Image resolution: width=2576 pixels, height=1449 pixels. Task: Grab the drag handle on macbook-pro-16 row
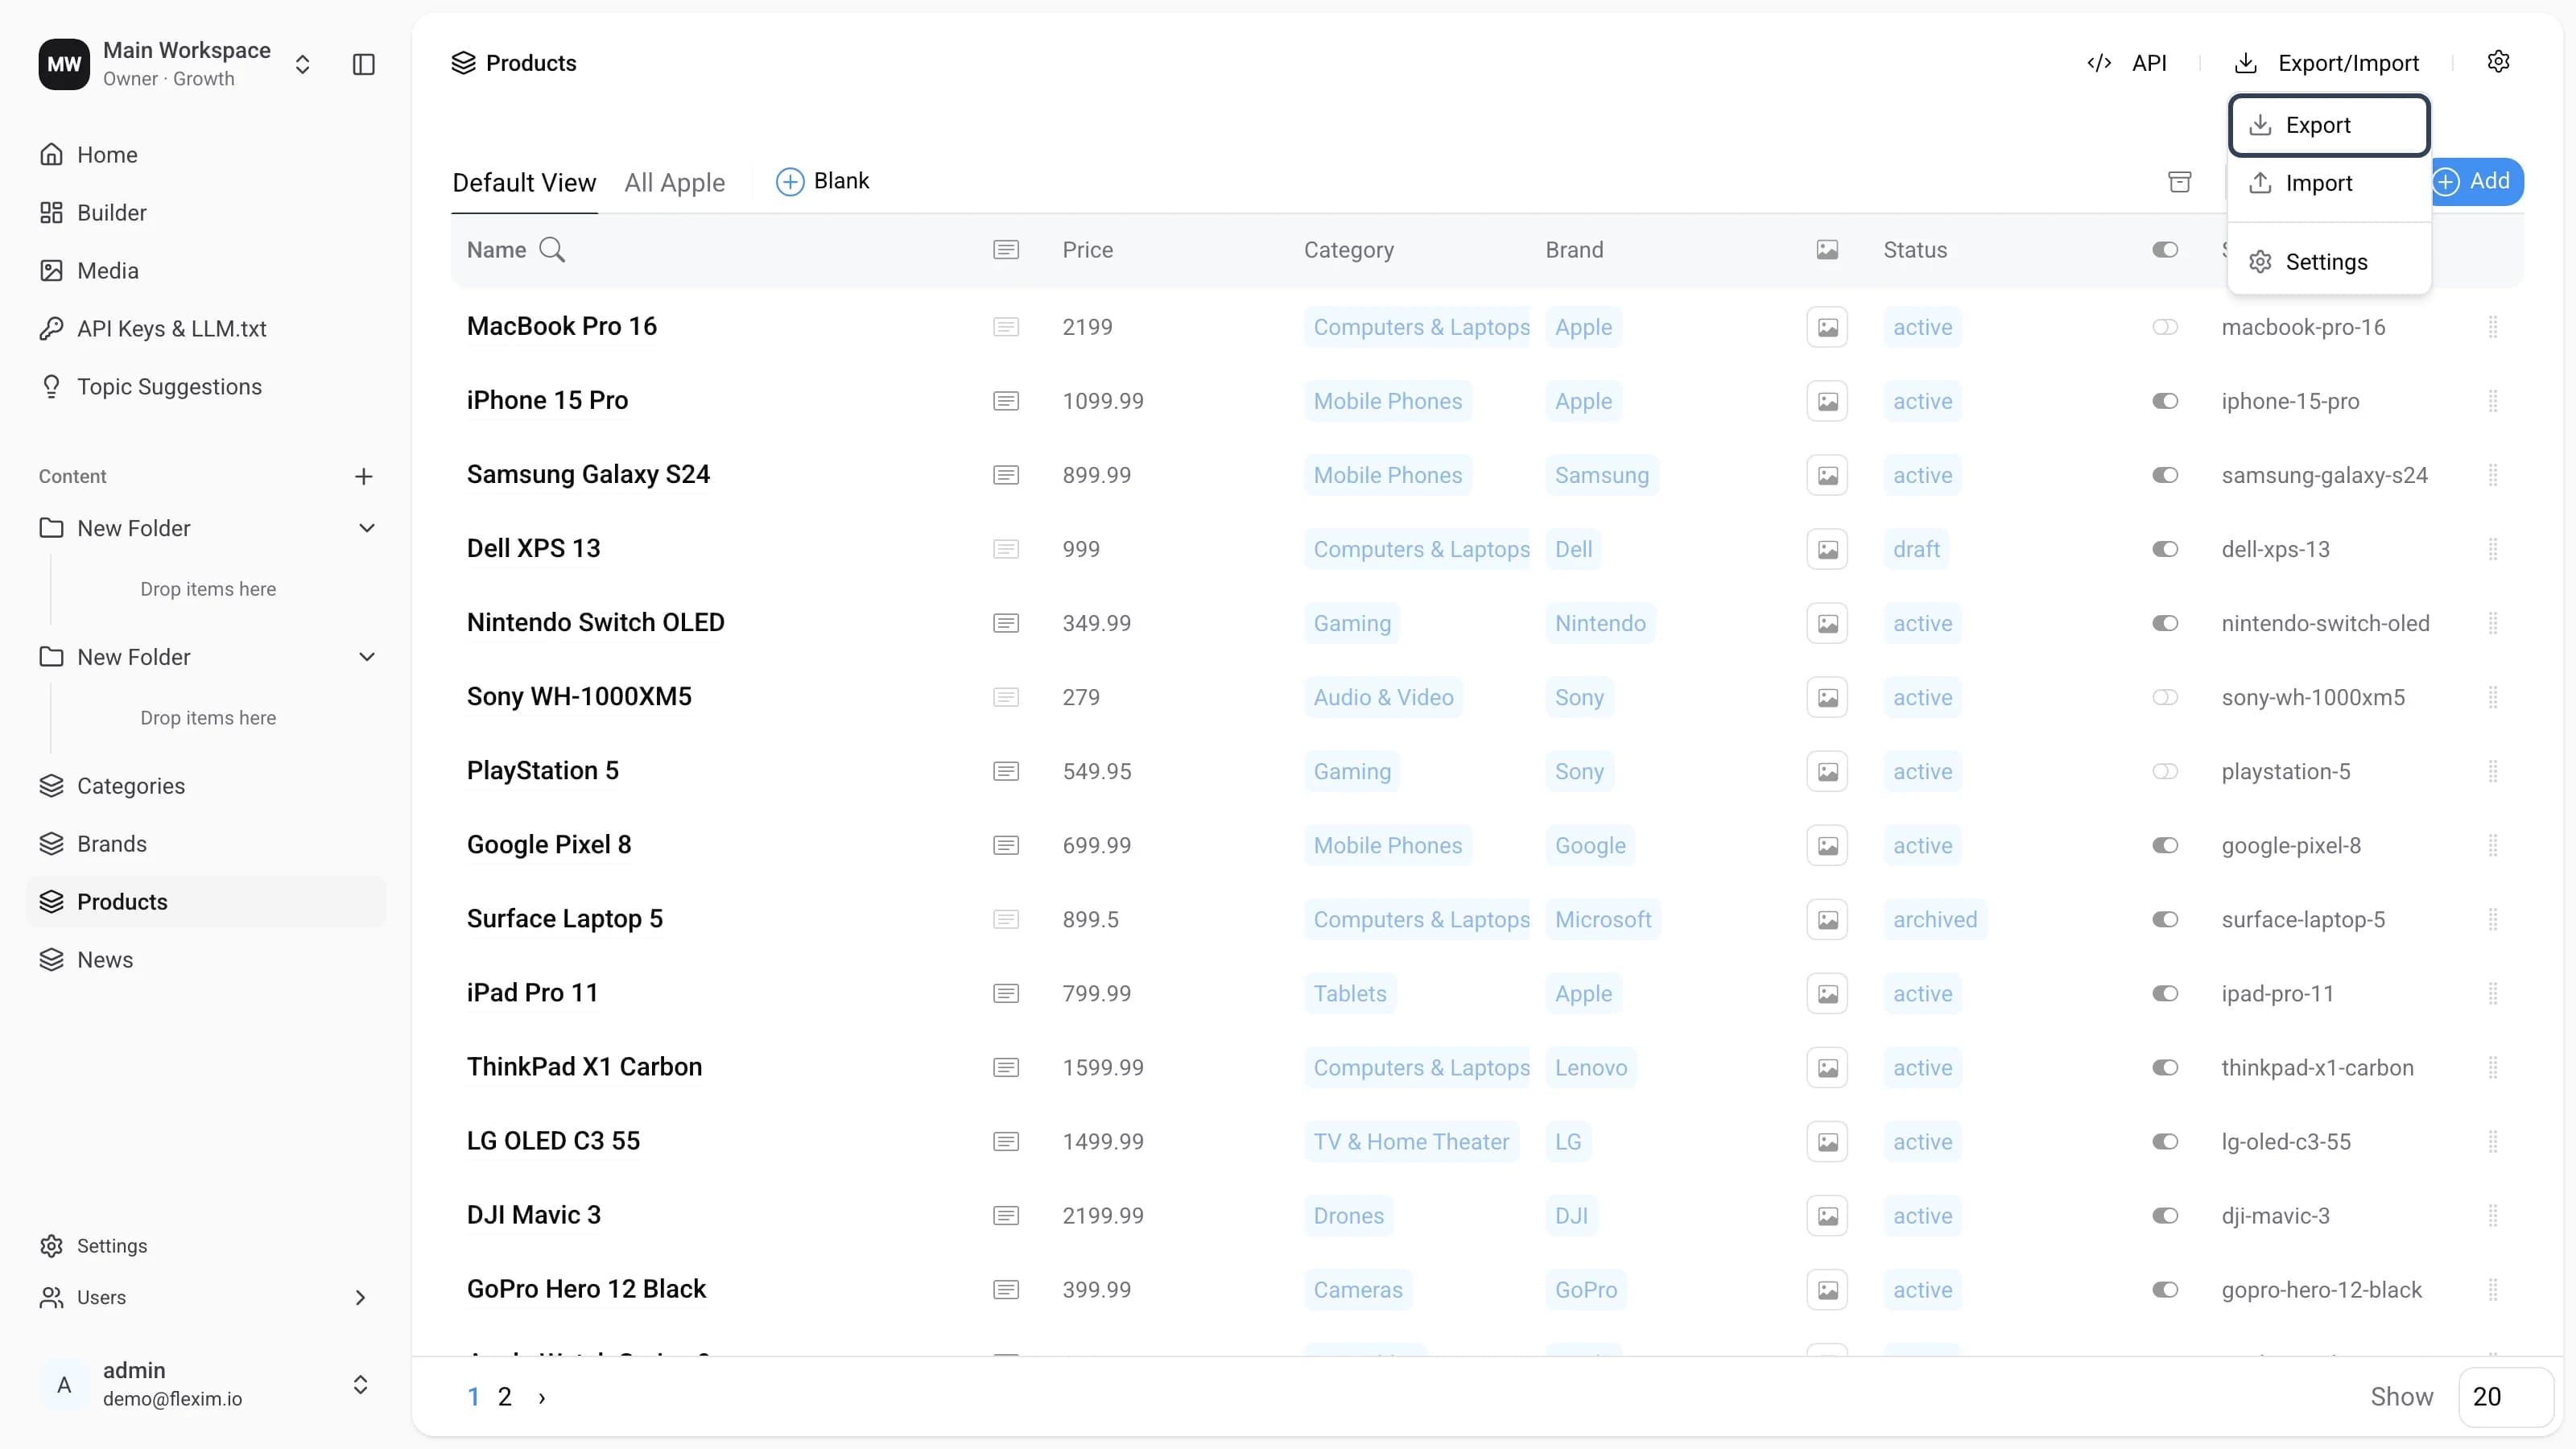coord(2493,327)
